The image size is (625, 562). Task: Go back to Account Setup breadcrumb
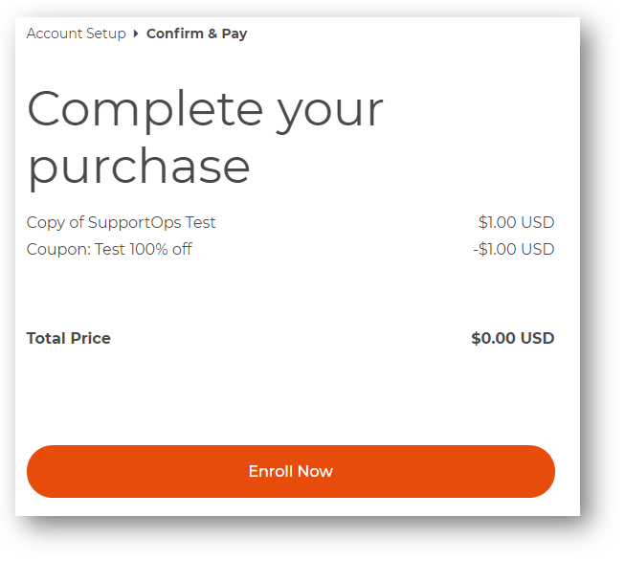pos(76,34)
